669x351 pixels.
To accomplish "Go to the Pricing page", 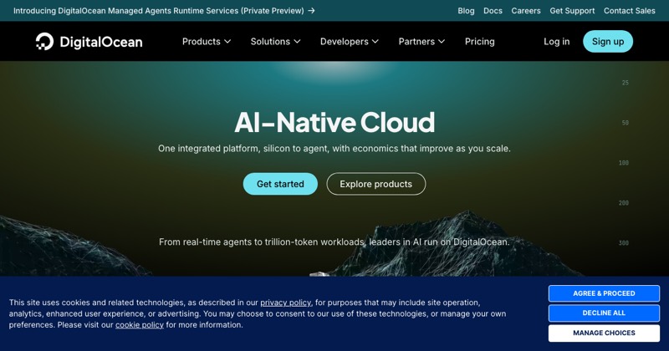I will [x=479, y=42].
